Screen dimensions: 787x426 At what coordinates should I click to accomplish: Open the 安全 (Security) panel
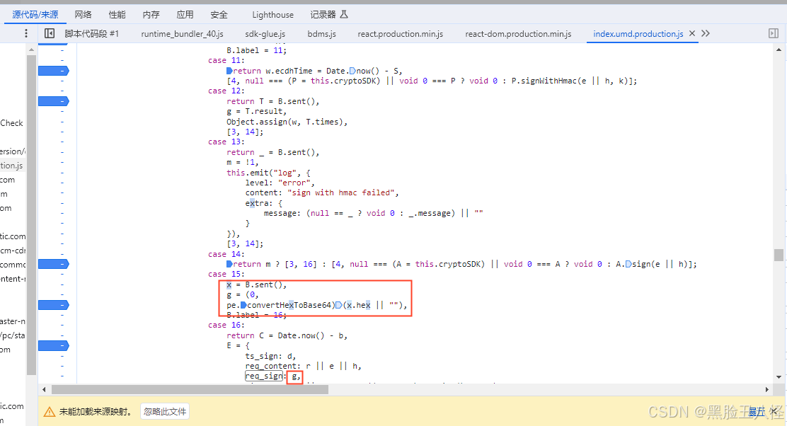click(219, 14)
